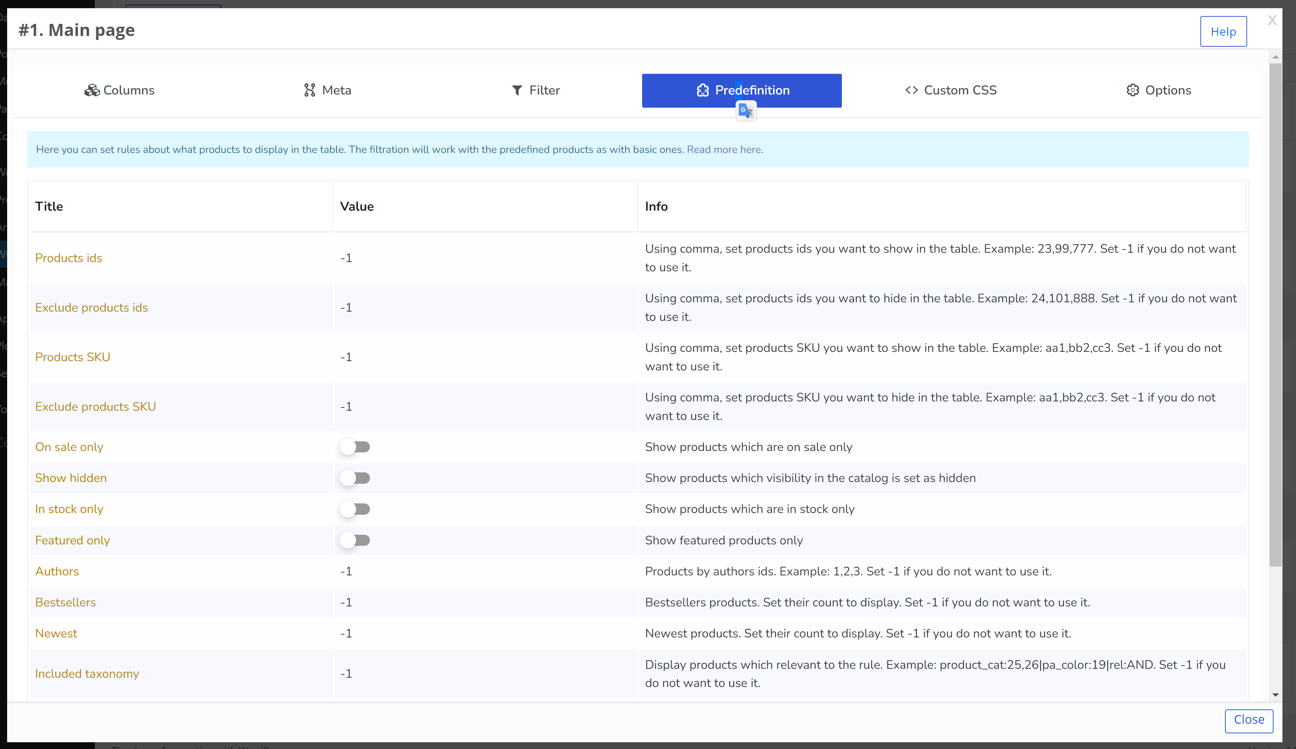This screenshot has width=1296, height=749.
Task: Click the Columns tab cubes icon
Action: (92, 91)
